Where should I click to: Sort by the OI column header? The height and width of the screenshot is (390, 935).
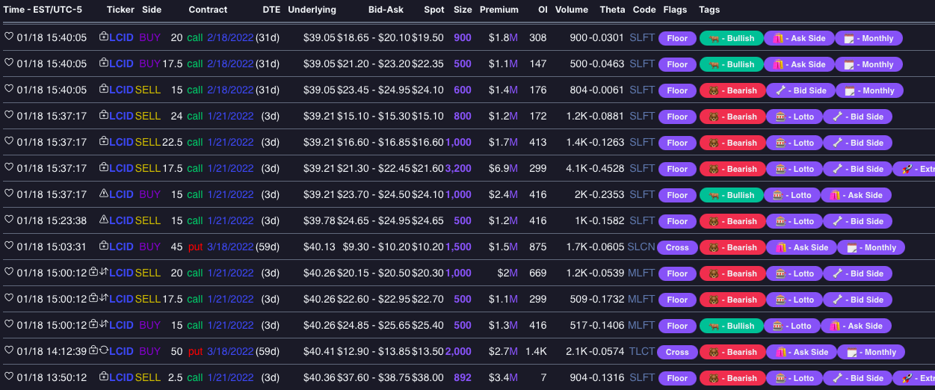(543, 10)
